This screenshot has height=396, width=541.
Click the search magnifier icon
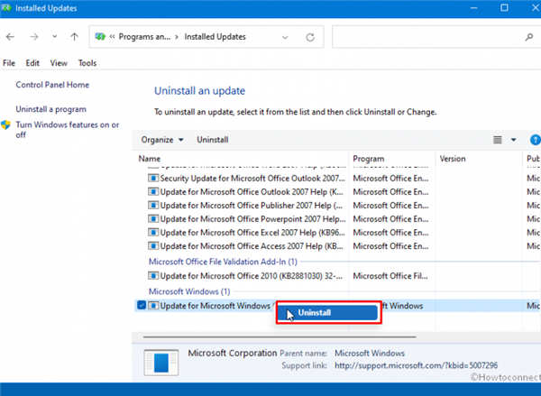(527, 37)
